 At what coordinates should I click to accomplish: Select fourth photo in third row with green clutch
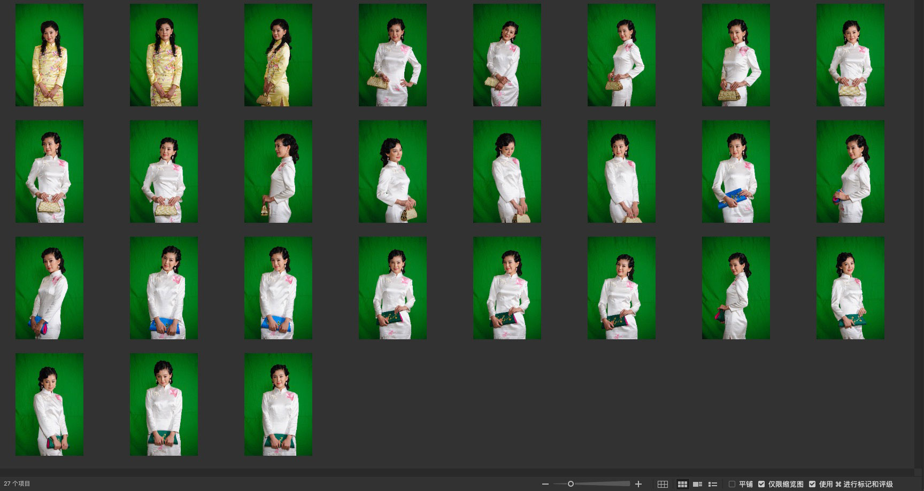pos(392,288)
